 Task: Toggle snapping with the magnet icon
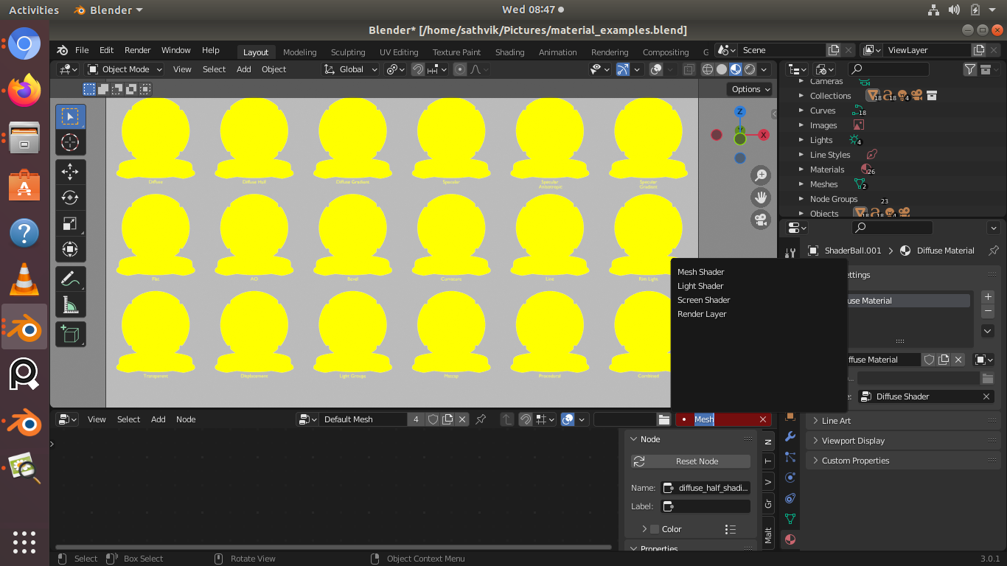(x=417, y=69)
